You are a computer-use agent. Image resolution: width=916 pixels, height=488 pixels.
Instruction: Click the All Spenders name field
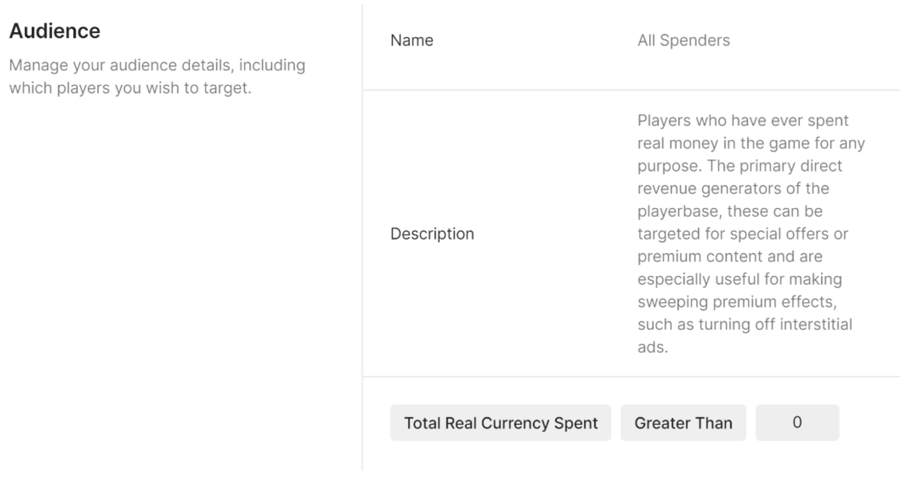[x=683, y=41]
